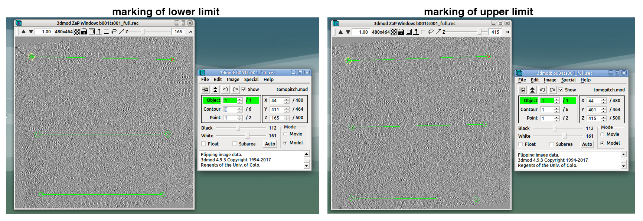643x221 pixels.
Task: Click the redo button in right 3dmod info window
Action: pos(552,90)
